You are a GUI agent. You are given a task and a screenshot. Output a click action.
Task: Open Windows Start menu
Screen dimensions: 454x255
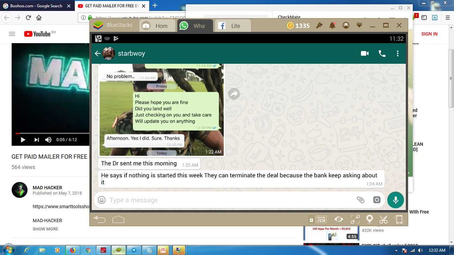(x=8, y=250)
